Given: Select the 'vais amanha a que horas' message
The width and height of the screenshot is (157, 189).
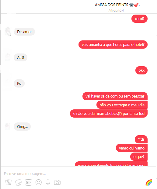Looking at the screenshot, I should pos(113,44).
